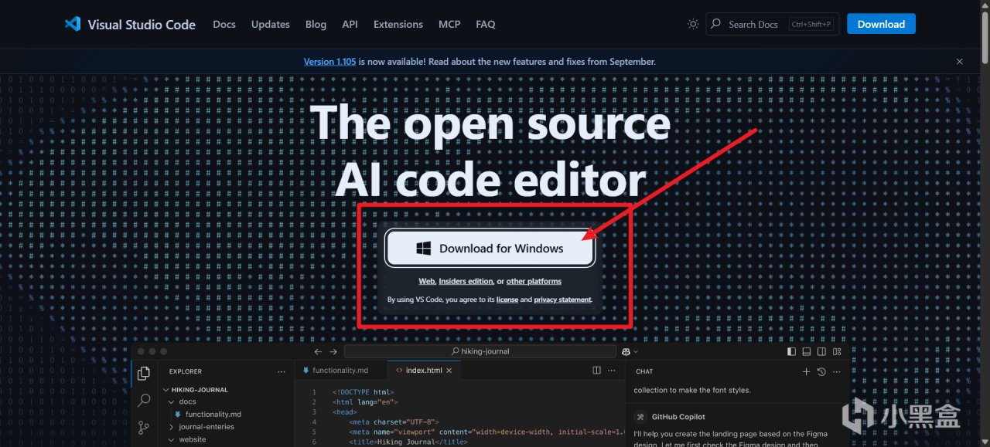Image resolution: width=990 pixels, height=447 pixels.
Task: Toggle the primary side bar layout icon
Action: click(791, 351)
